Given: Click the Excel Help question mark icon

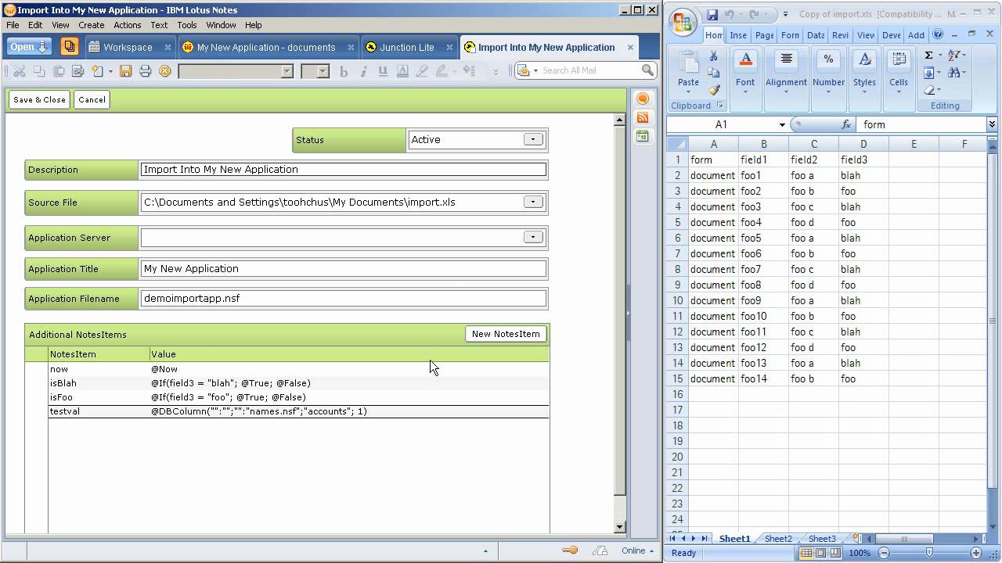Looking at the screenshot, I should 938,34.
